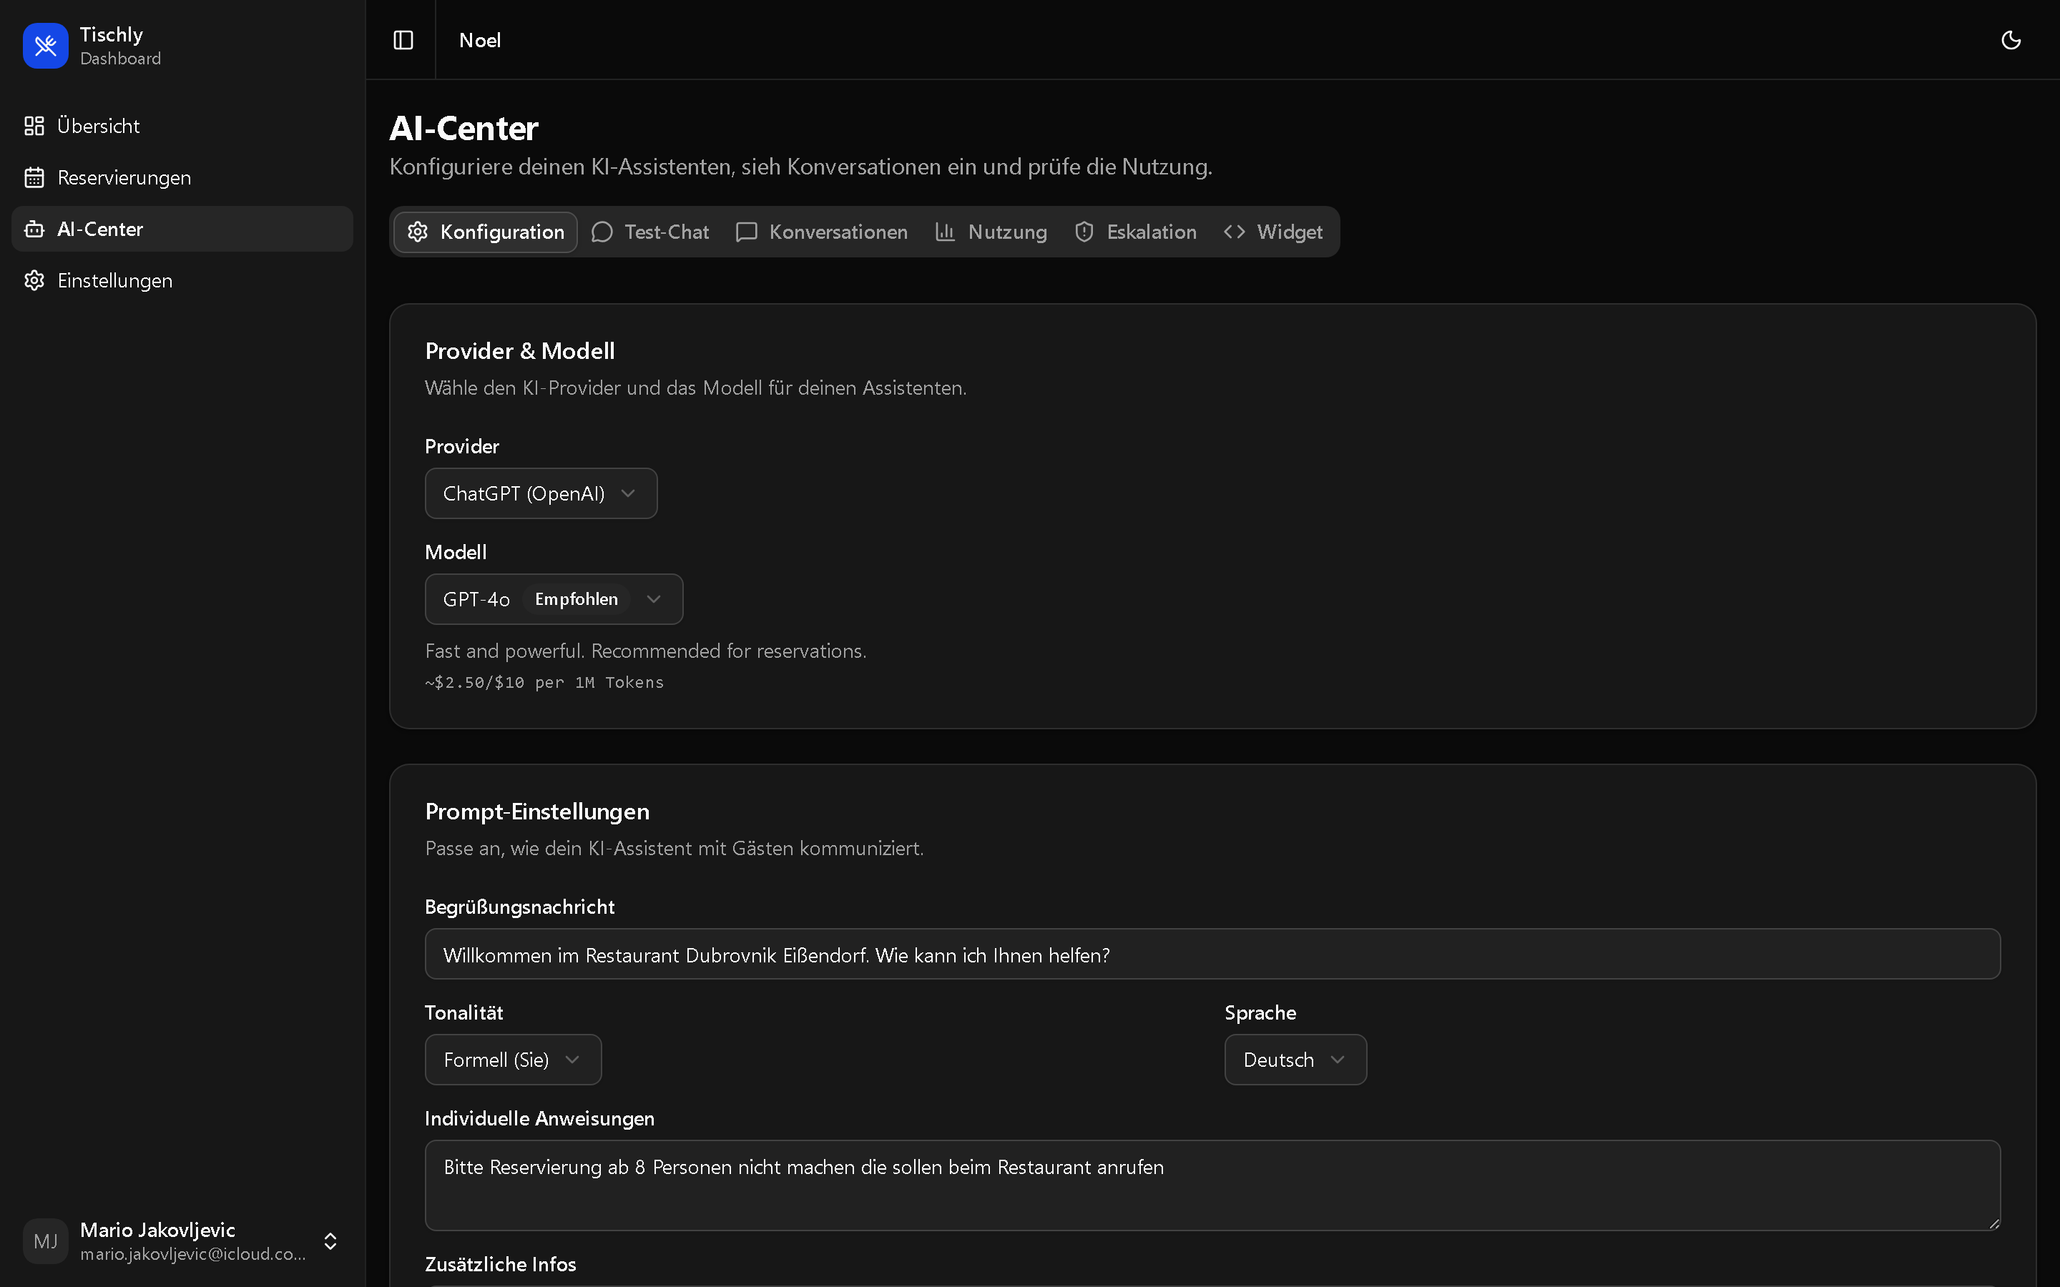Click inside the Begrüßungsnachricht text field
The image size is (2060, 1287).
click(1021, 953)
